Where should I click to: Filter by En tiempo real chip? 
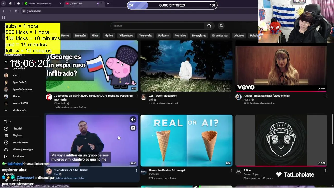click(x=220, y=36)
